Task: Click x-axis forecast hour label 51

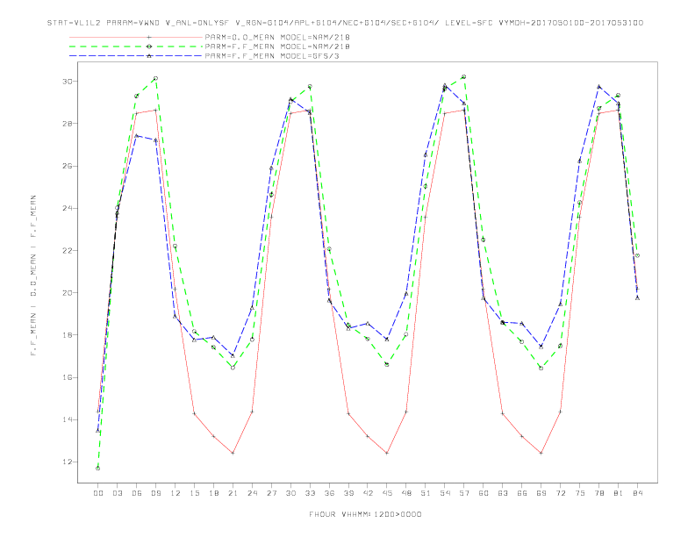Action: [426, 493]
